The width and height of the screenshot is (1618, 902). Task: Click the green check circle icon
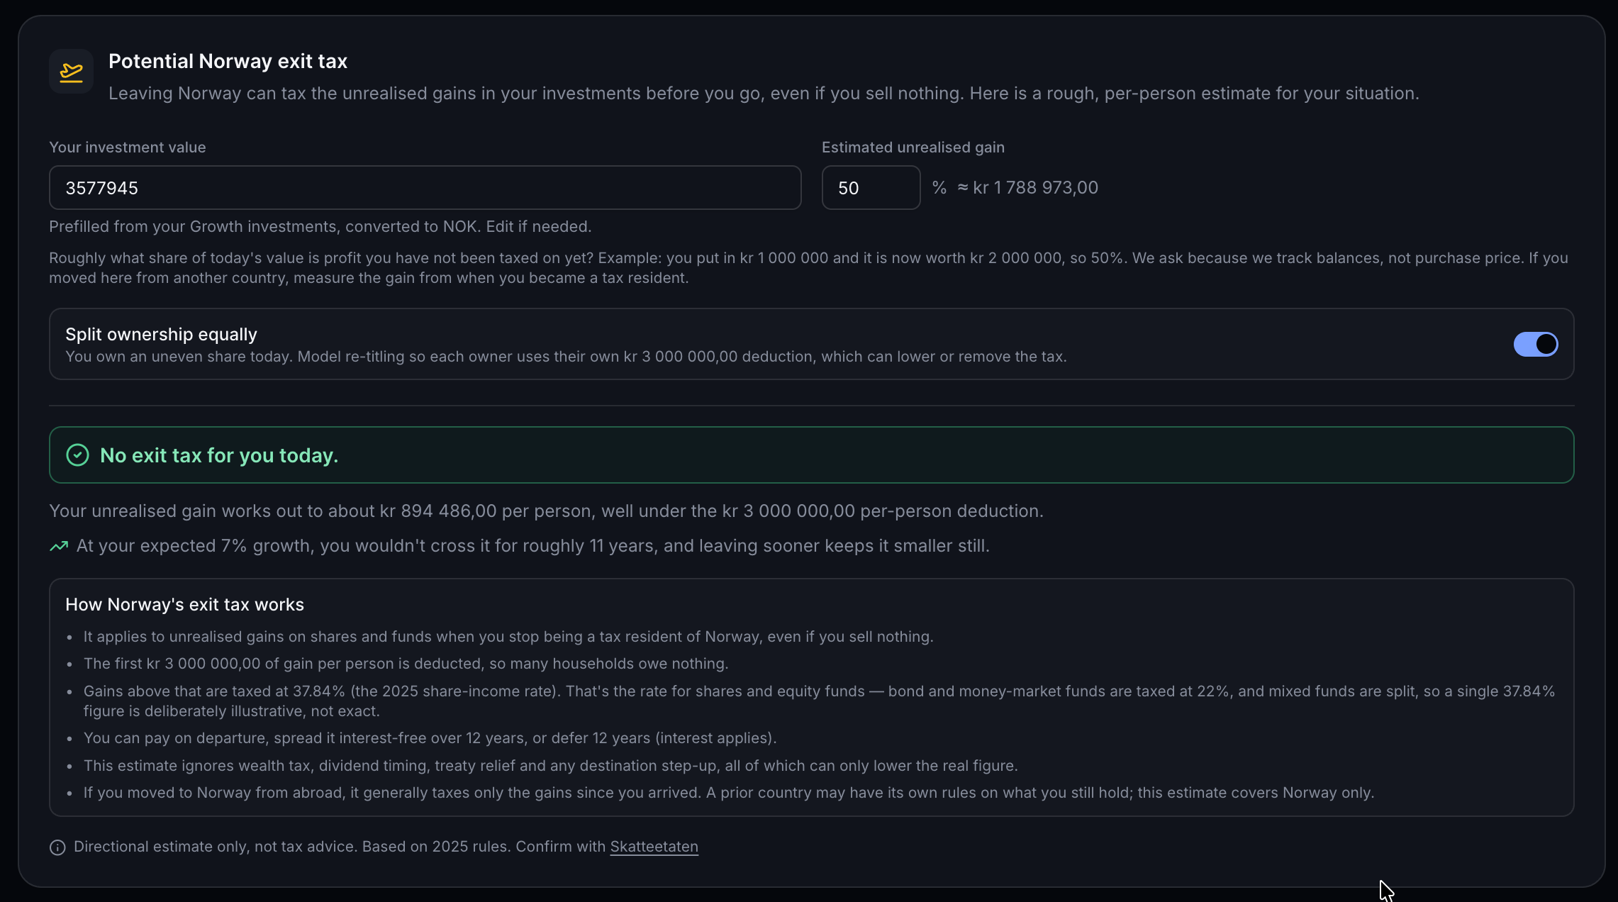coord(77,455)
